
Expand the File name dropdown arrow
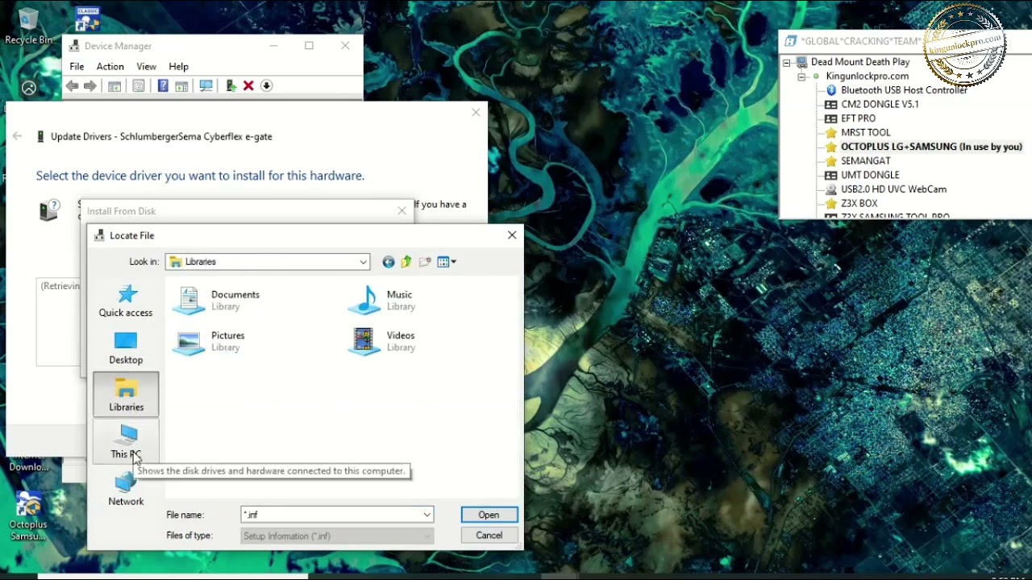tap(427, 515)
